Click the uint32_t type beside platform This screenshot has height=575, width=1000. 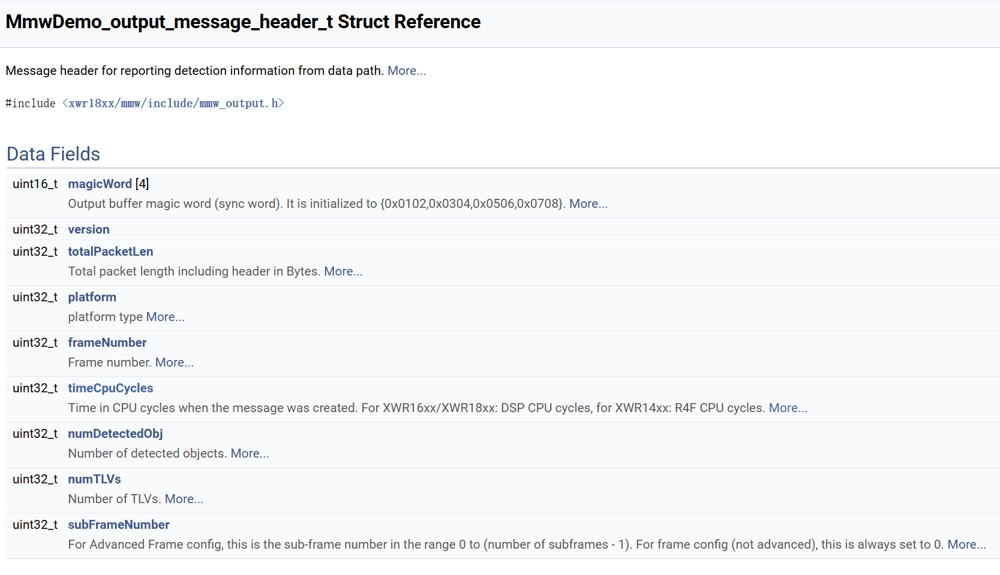[35, 297]
